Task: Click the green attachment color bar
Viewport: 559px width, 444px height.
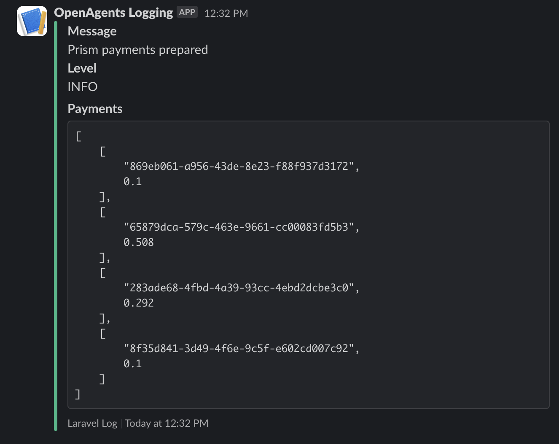Action: (x=56, y=226)
